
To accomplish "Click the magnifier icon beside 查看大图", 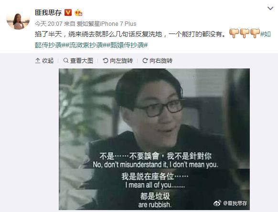I will [66, 61].
